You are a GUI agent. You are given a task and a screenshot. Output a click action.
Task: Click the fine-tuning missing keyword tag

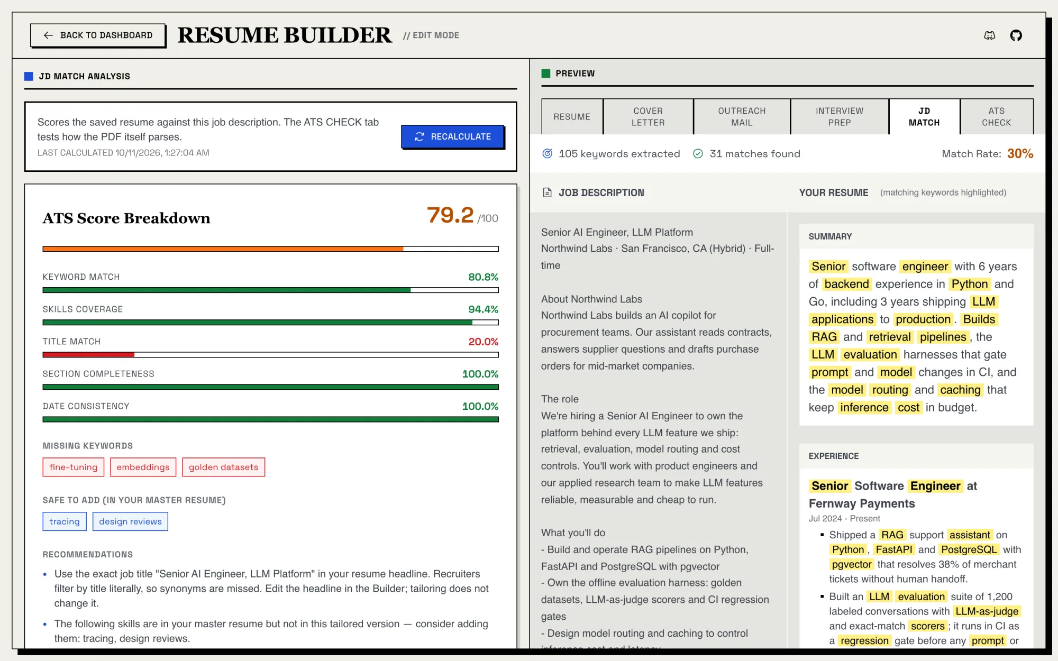click(74, 467)
